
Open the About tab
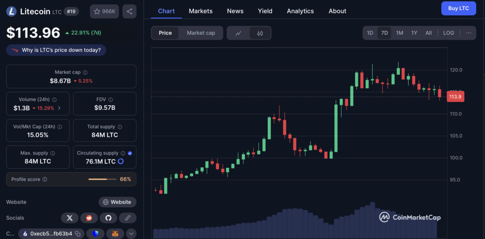(x=337, y=11)
